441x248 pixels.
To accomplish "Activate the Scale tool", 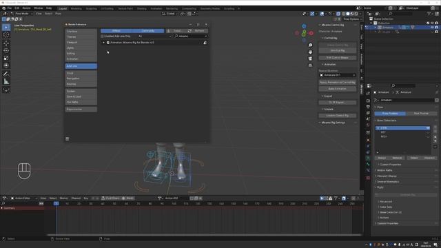I will click(x=6, y=58).
